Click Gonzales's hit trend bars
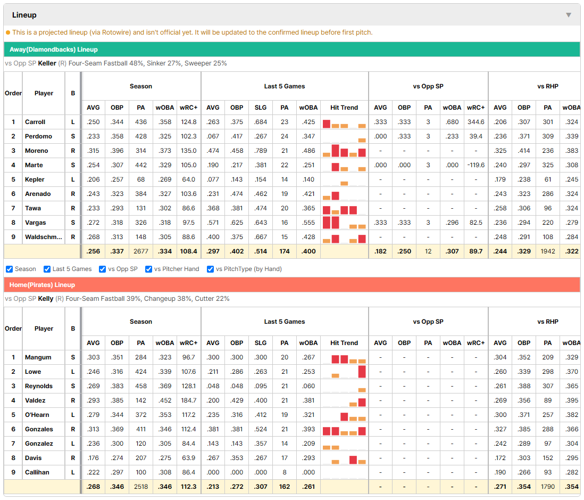 tap(344, 430)
